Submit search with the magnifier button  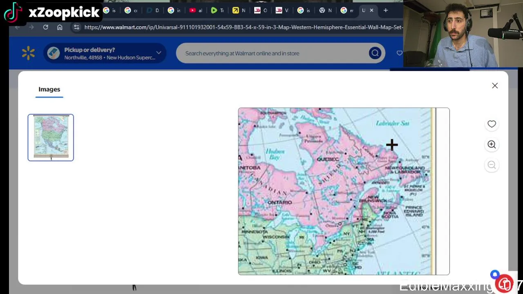(375, 53)
